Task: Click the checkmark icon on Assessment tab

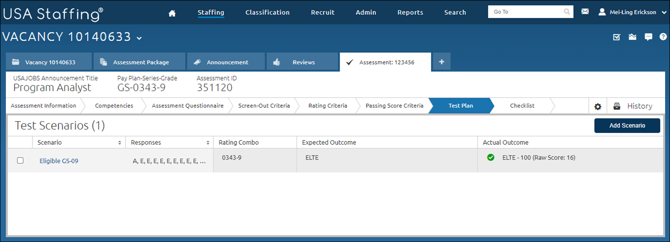Action: tap(349, 62)
